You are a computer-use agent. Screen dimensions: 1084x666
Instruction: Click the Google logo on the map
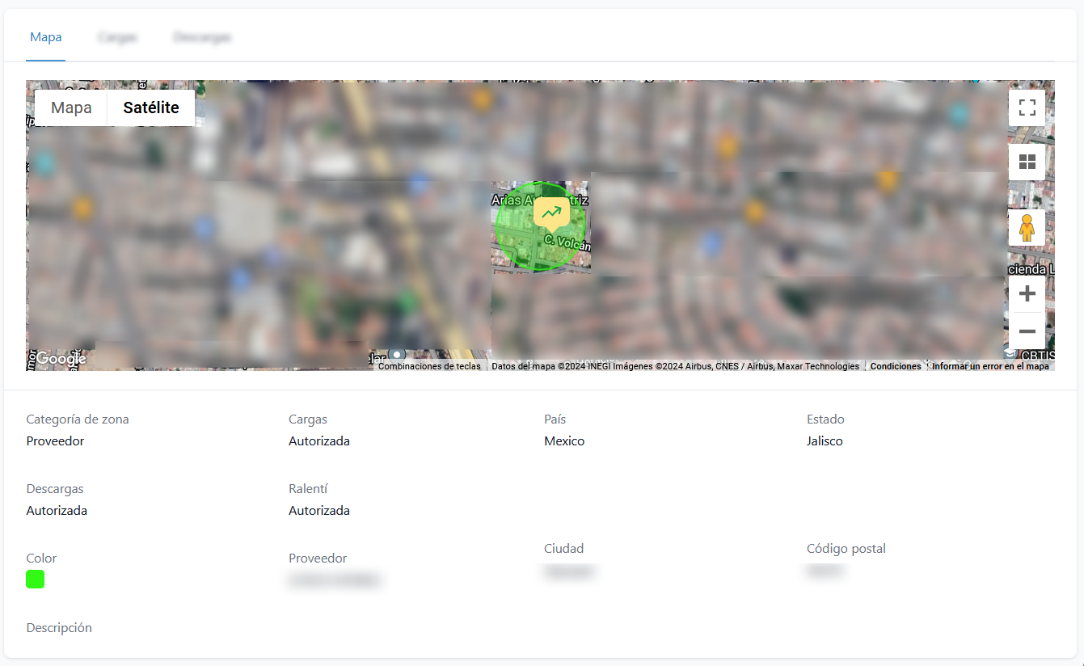[59, 357]
